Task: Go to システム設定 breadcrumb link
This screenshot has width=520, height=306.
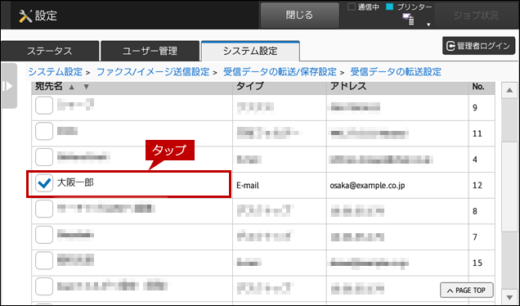Action: coord(55,72)
